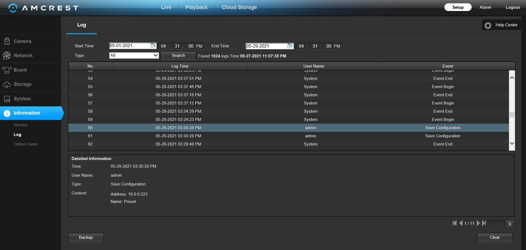Click the Start Time hour field
Viewport: 526px width, 250px height.
tap(163, 46)
